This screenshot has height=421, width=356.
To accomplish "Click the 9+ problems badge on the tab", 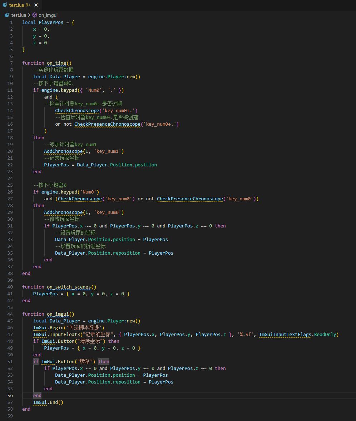I will point(28,5).
